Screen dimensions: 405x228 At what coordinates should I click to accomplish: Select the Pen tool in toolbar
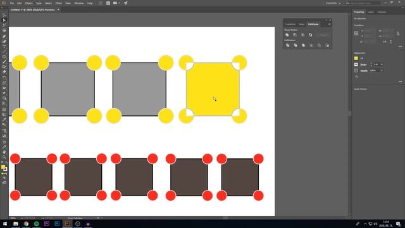point(4,36)
